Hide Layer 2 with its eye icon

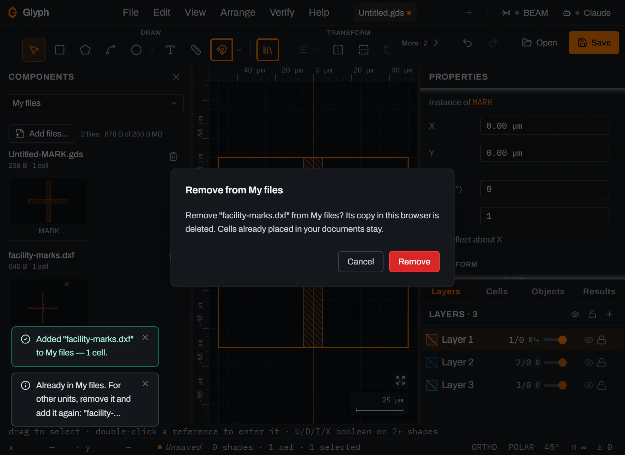click(x=589, y=363)
